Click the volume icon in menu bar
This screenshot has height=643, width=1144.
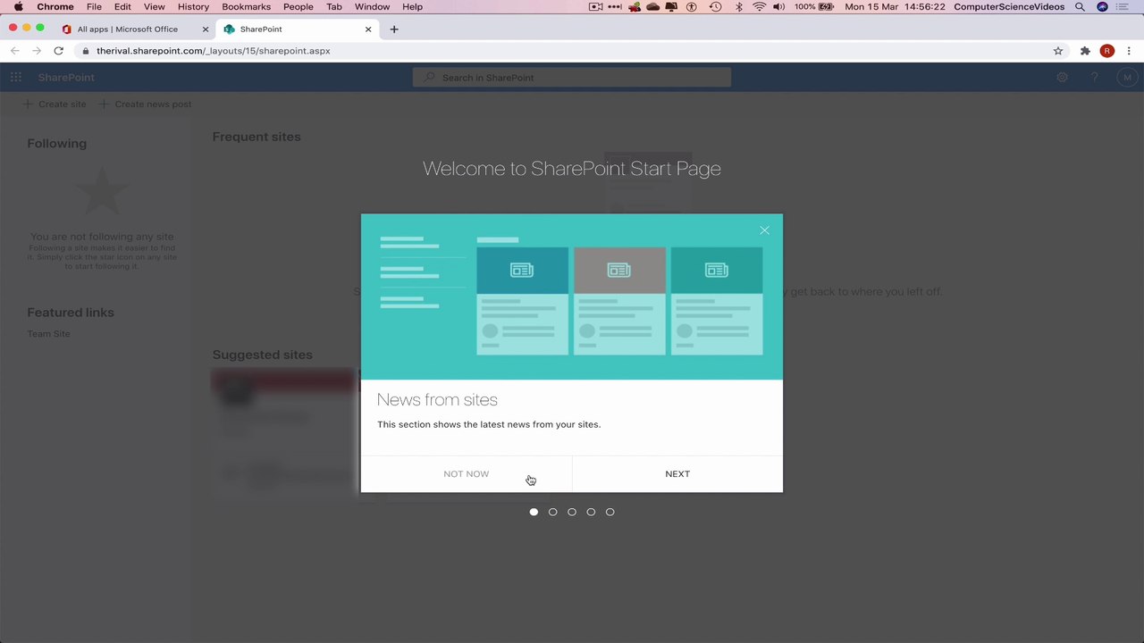point(778,6)
